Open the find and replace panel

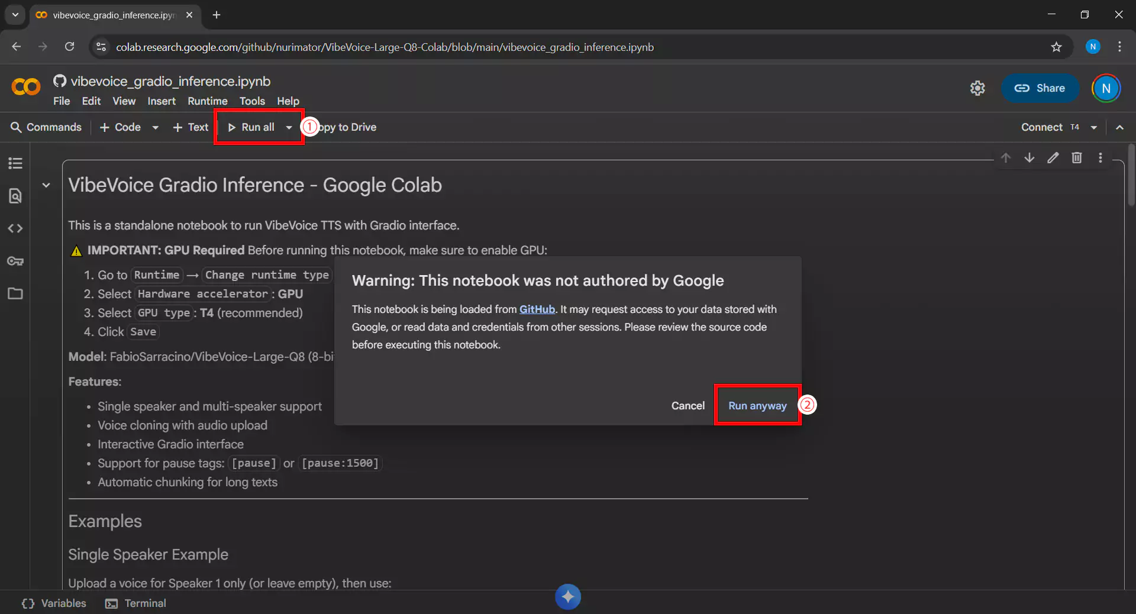point(15,196)
